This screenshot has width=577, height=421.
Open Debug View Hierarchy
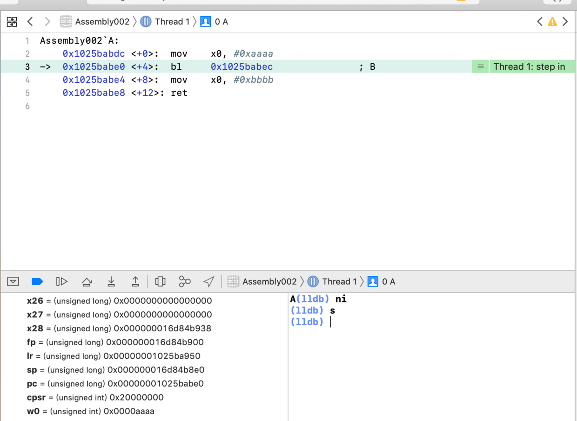coord(161,281)
